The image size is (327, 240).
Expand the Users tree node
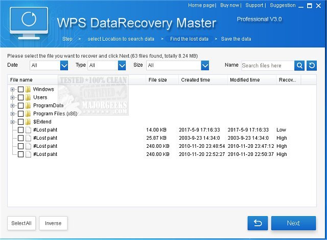coord(12,97)
